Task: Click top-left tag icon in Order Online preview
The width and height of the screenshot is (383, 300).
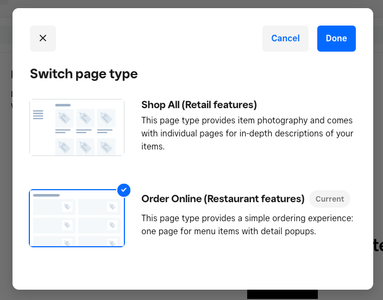Action: 67,207
